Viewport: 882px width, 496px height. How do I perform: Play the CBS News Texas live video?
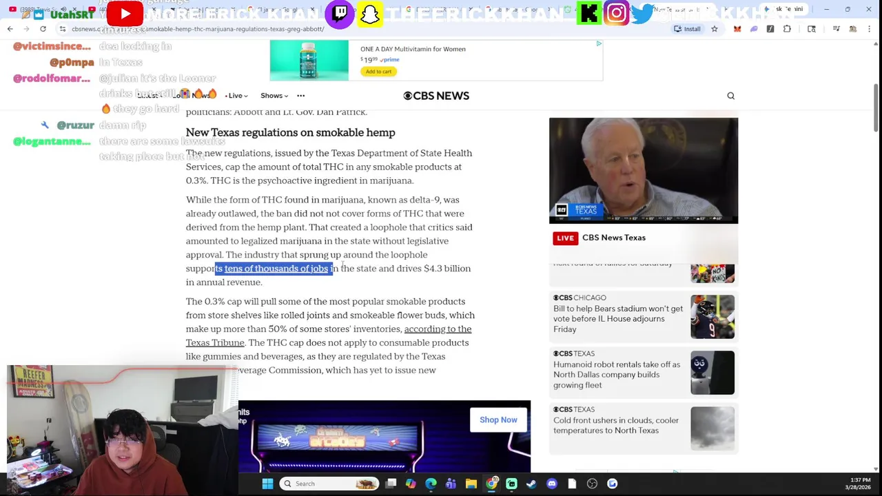tap(644, 171)
